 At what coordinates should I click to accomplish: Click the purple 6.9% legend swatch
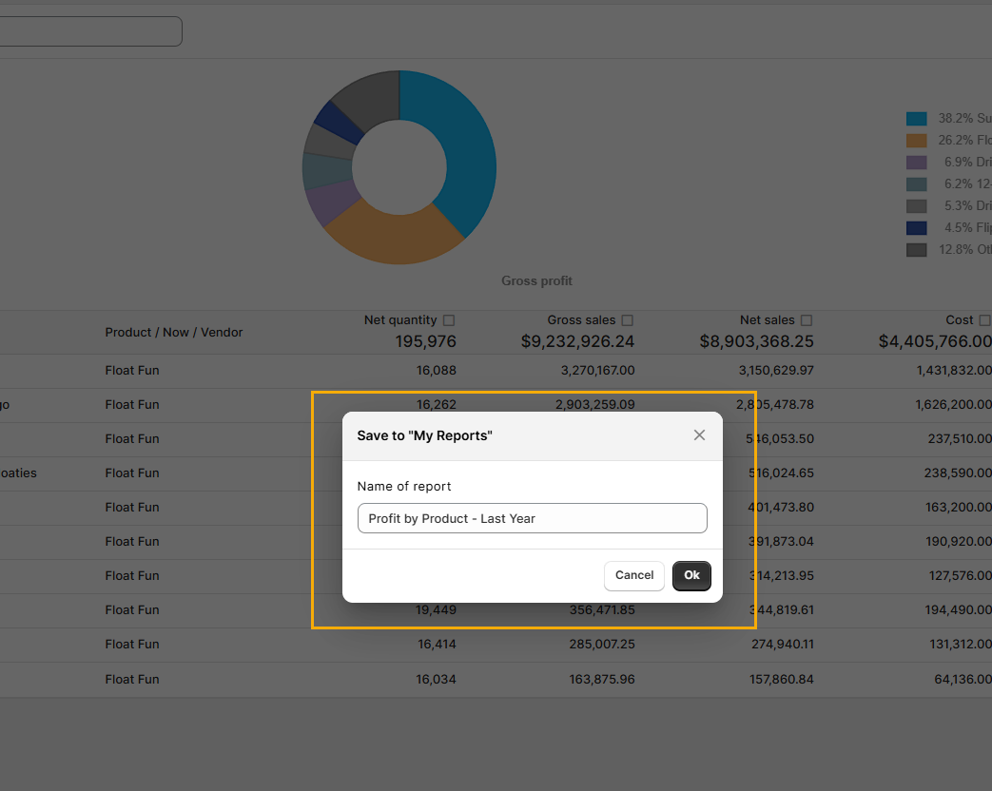[916, 163]
